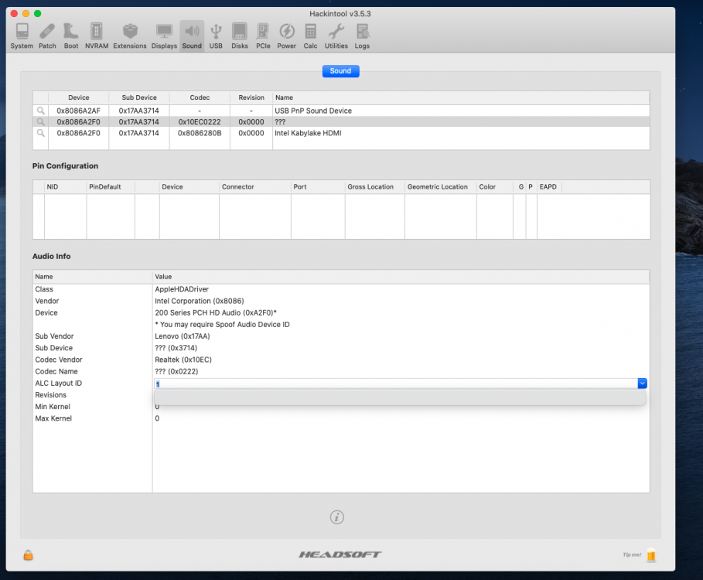Click the Lenovo (0x17AA) value
The image size is (703, 580).
182,336
